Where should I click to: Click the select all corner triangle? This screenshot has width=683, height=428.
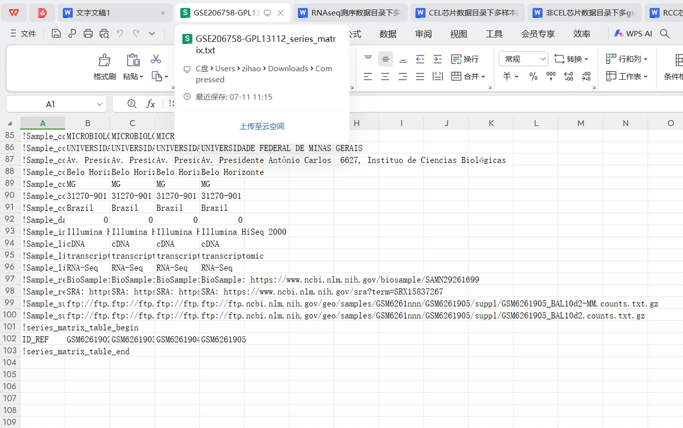[10, 124]
